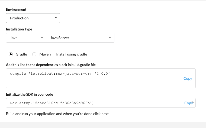This screenshot has height=128, width=206.
Task: Click the Rox.setup key code text
Action: pyautogui.click(x=52, y=103)
